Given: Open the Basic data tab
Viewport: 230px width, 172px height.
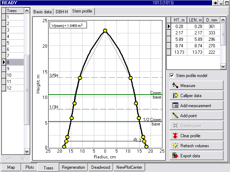Looking at the screenshot, I should point(42,12).
